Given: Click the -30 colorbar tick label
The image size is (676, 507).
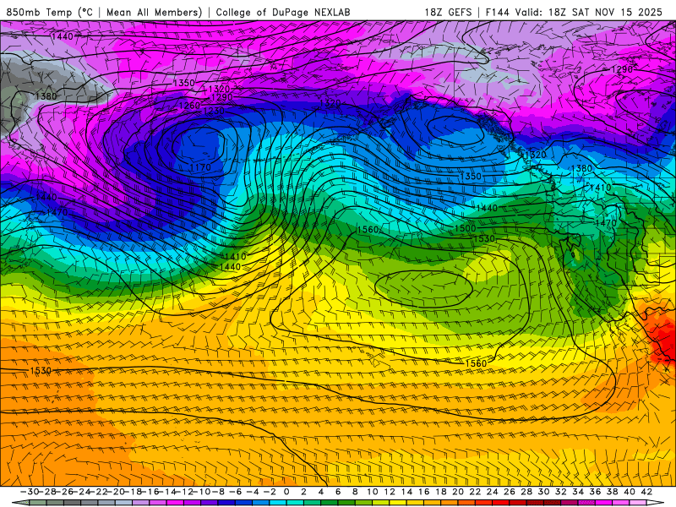Looking at the screenshot, I should [x=30, y=492].
